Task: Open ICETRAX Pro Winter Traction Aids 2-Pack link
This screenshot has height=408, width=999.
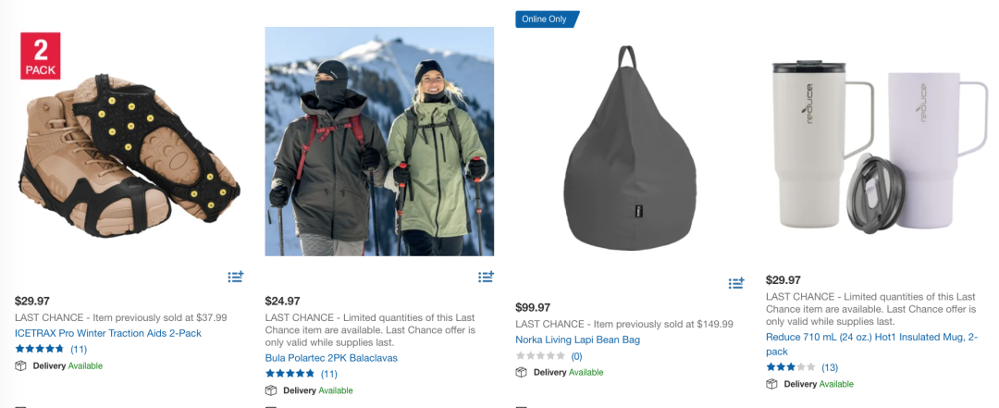Action: point(107,333)
